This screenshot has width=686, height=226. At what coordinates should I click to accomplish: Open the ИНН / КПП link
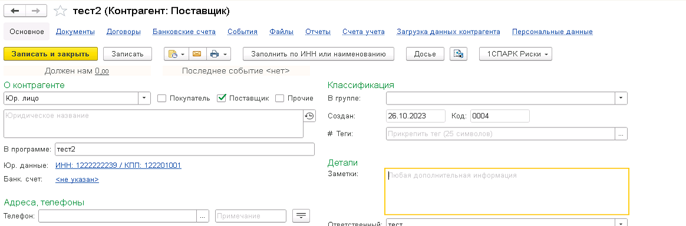coord(118,165)
